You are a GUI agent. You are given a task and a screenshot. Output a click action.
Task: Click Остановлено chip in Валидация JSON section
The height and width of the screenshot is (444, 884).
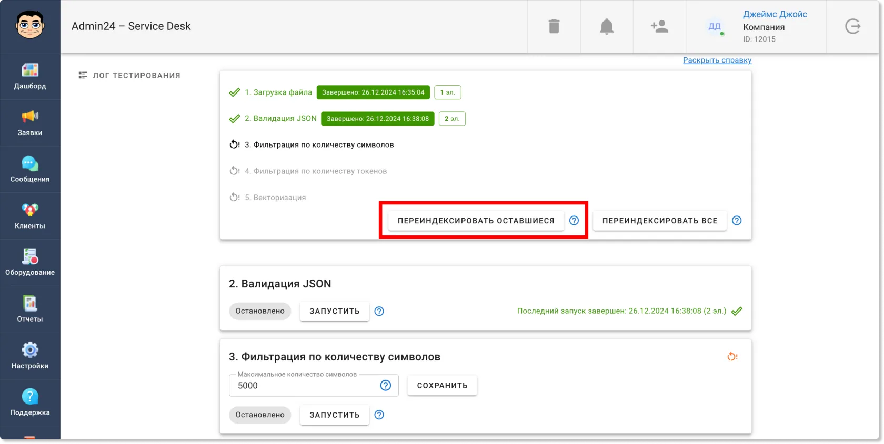coord(260,311)
